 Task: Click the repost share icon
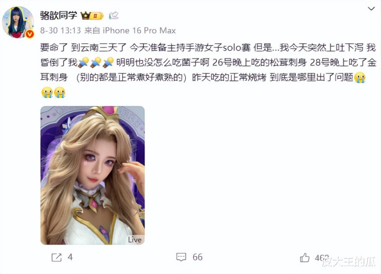57,257
